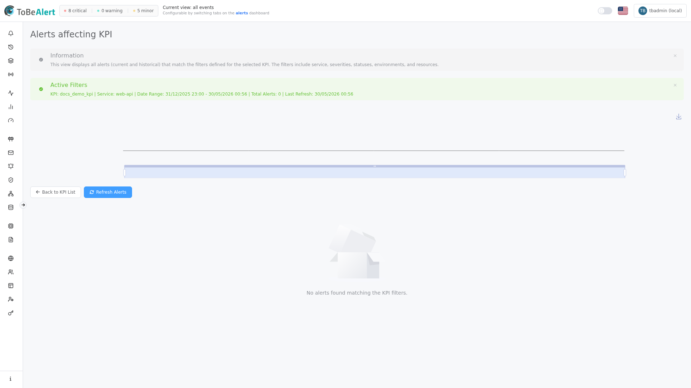Open the users group icon in sidebar

point(11,272)
